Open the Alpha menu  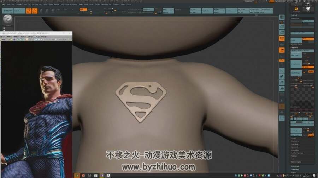point(4,4)
